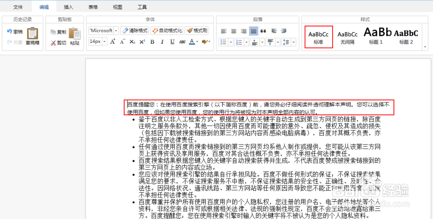This screenshot has width=433, height=219.
Task: Click the 撤销 (undo) button
Action: [x=15, y=32]
